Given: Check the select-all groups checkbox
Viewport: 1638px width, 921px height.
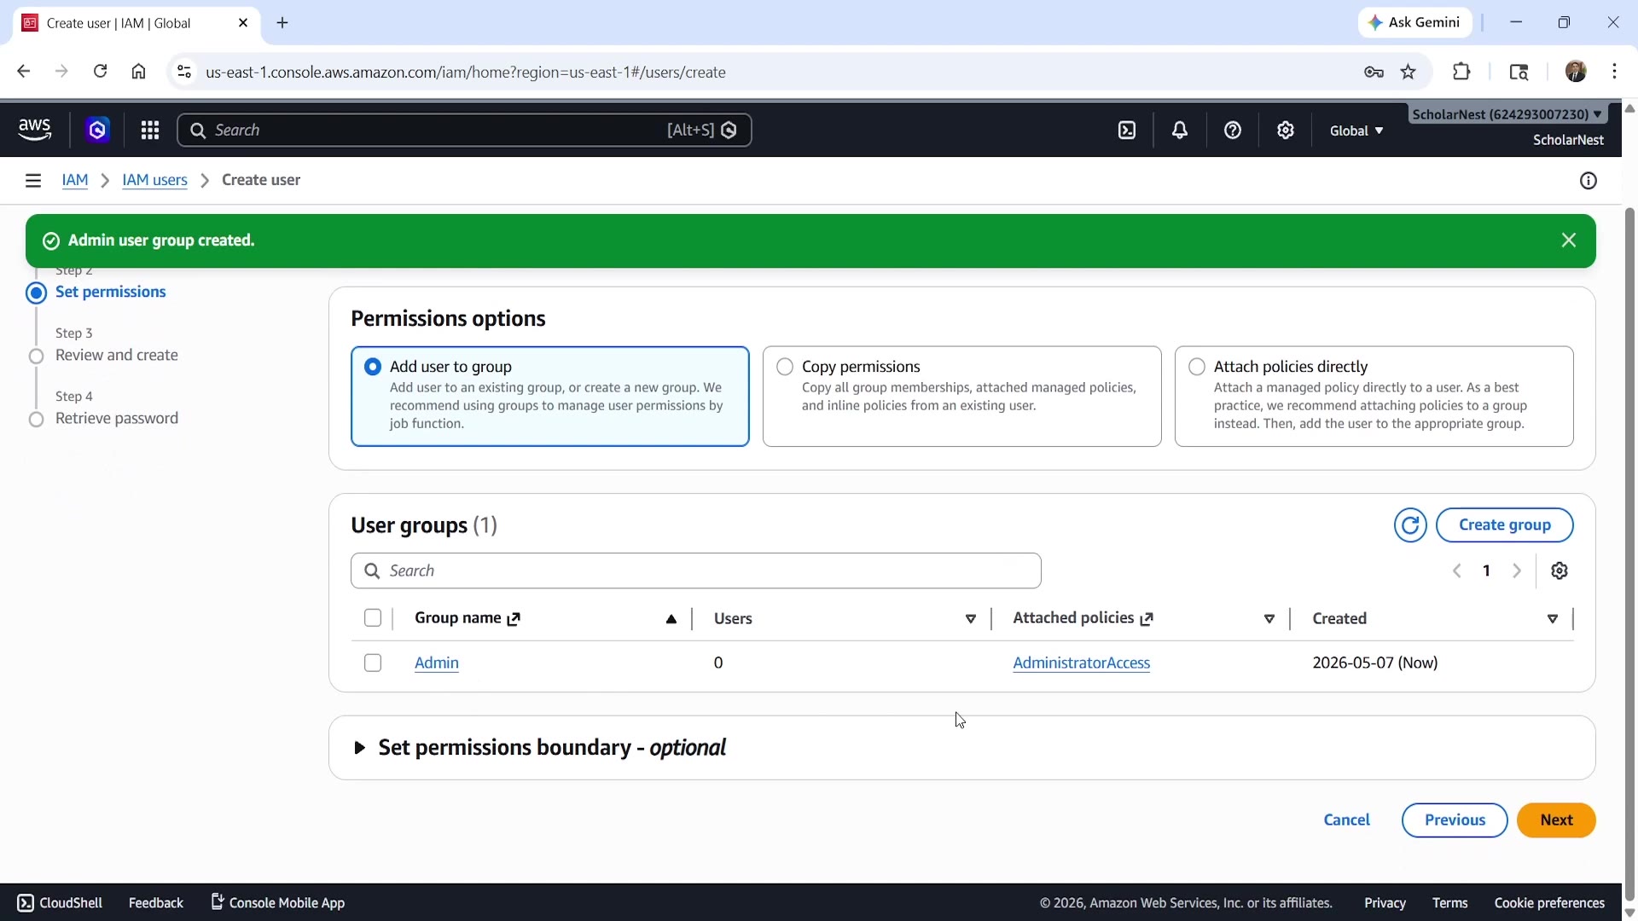Looking at the screenshot, I should click(373, 618).
